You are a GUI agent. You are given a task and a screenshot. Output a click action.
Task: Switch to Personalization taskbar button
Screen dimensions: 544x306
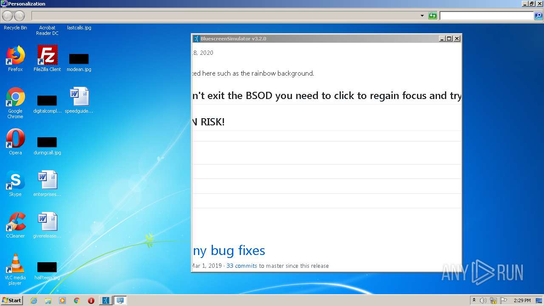click(120, 300)
